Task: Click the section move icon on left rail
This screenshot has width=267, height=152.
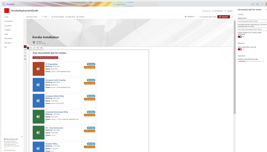Action: (25, 53)
